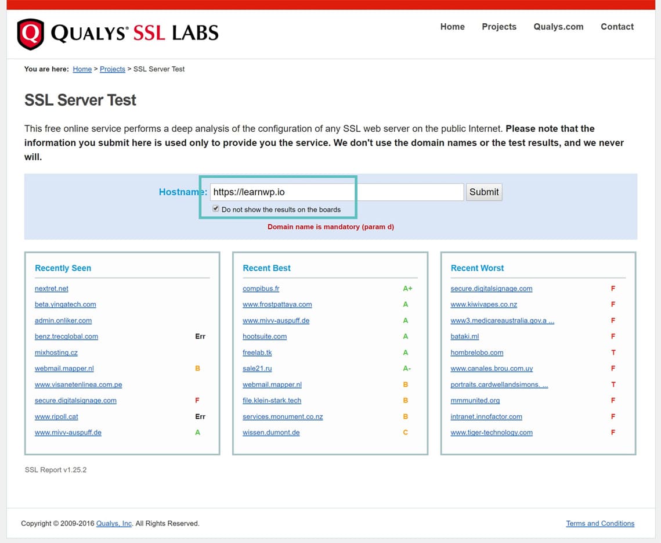Open the Projects breadcrumb link
661x543 pixels.
[x=112, y=69]
